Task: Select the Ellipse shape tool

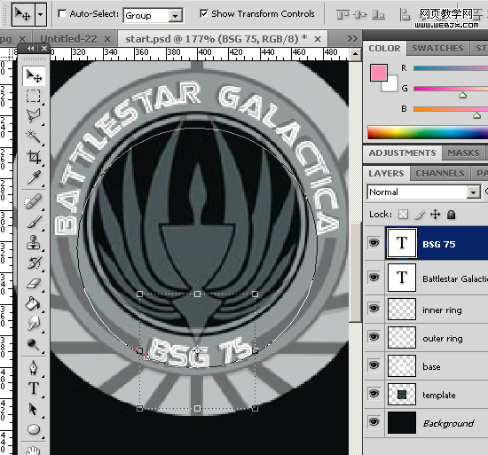Action: coord(34,429)
